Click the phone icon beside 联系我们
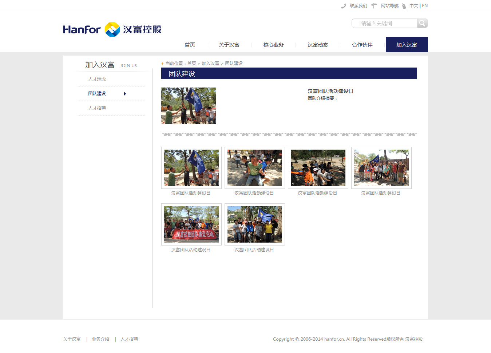This screenshot has width=491, height=353. (343, 5)
